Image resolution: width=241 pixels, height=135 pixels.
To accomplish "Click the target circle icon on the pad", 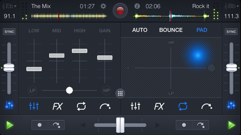I will click(212, 68).
